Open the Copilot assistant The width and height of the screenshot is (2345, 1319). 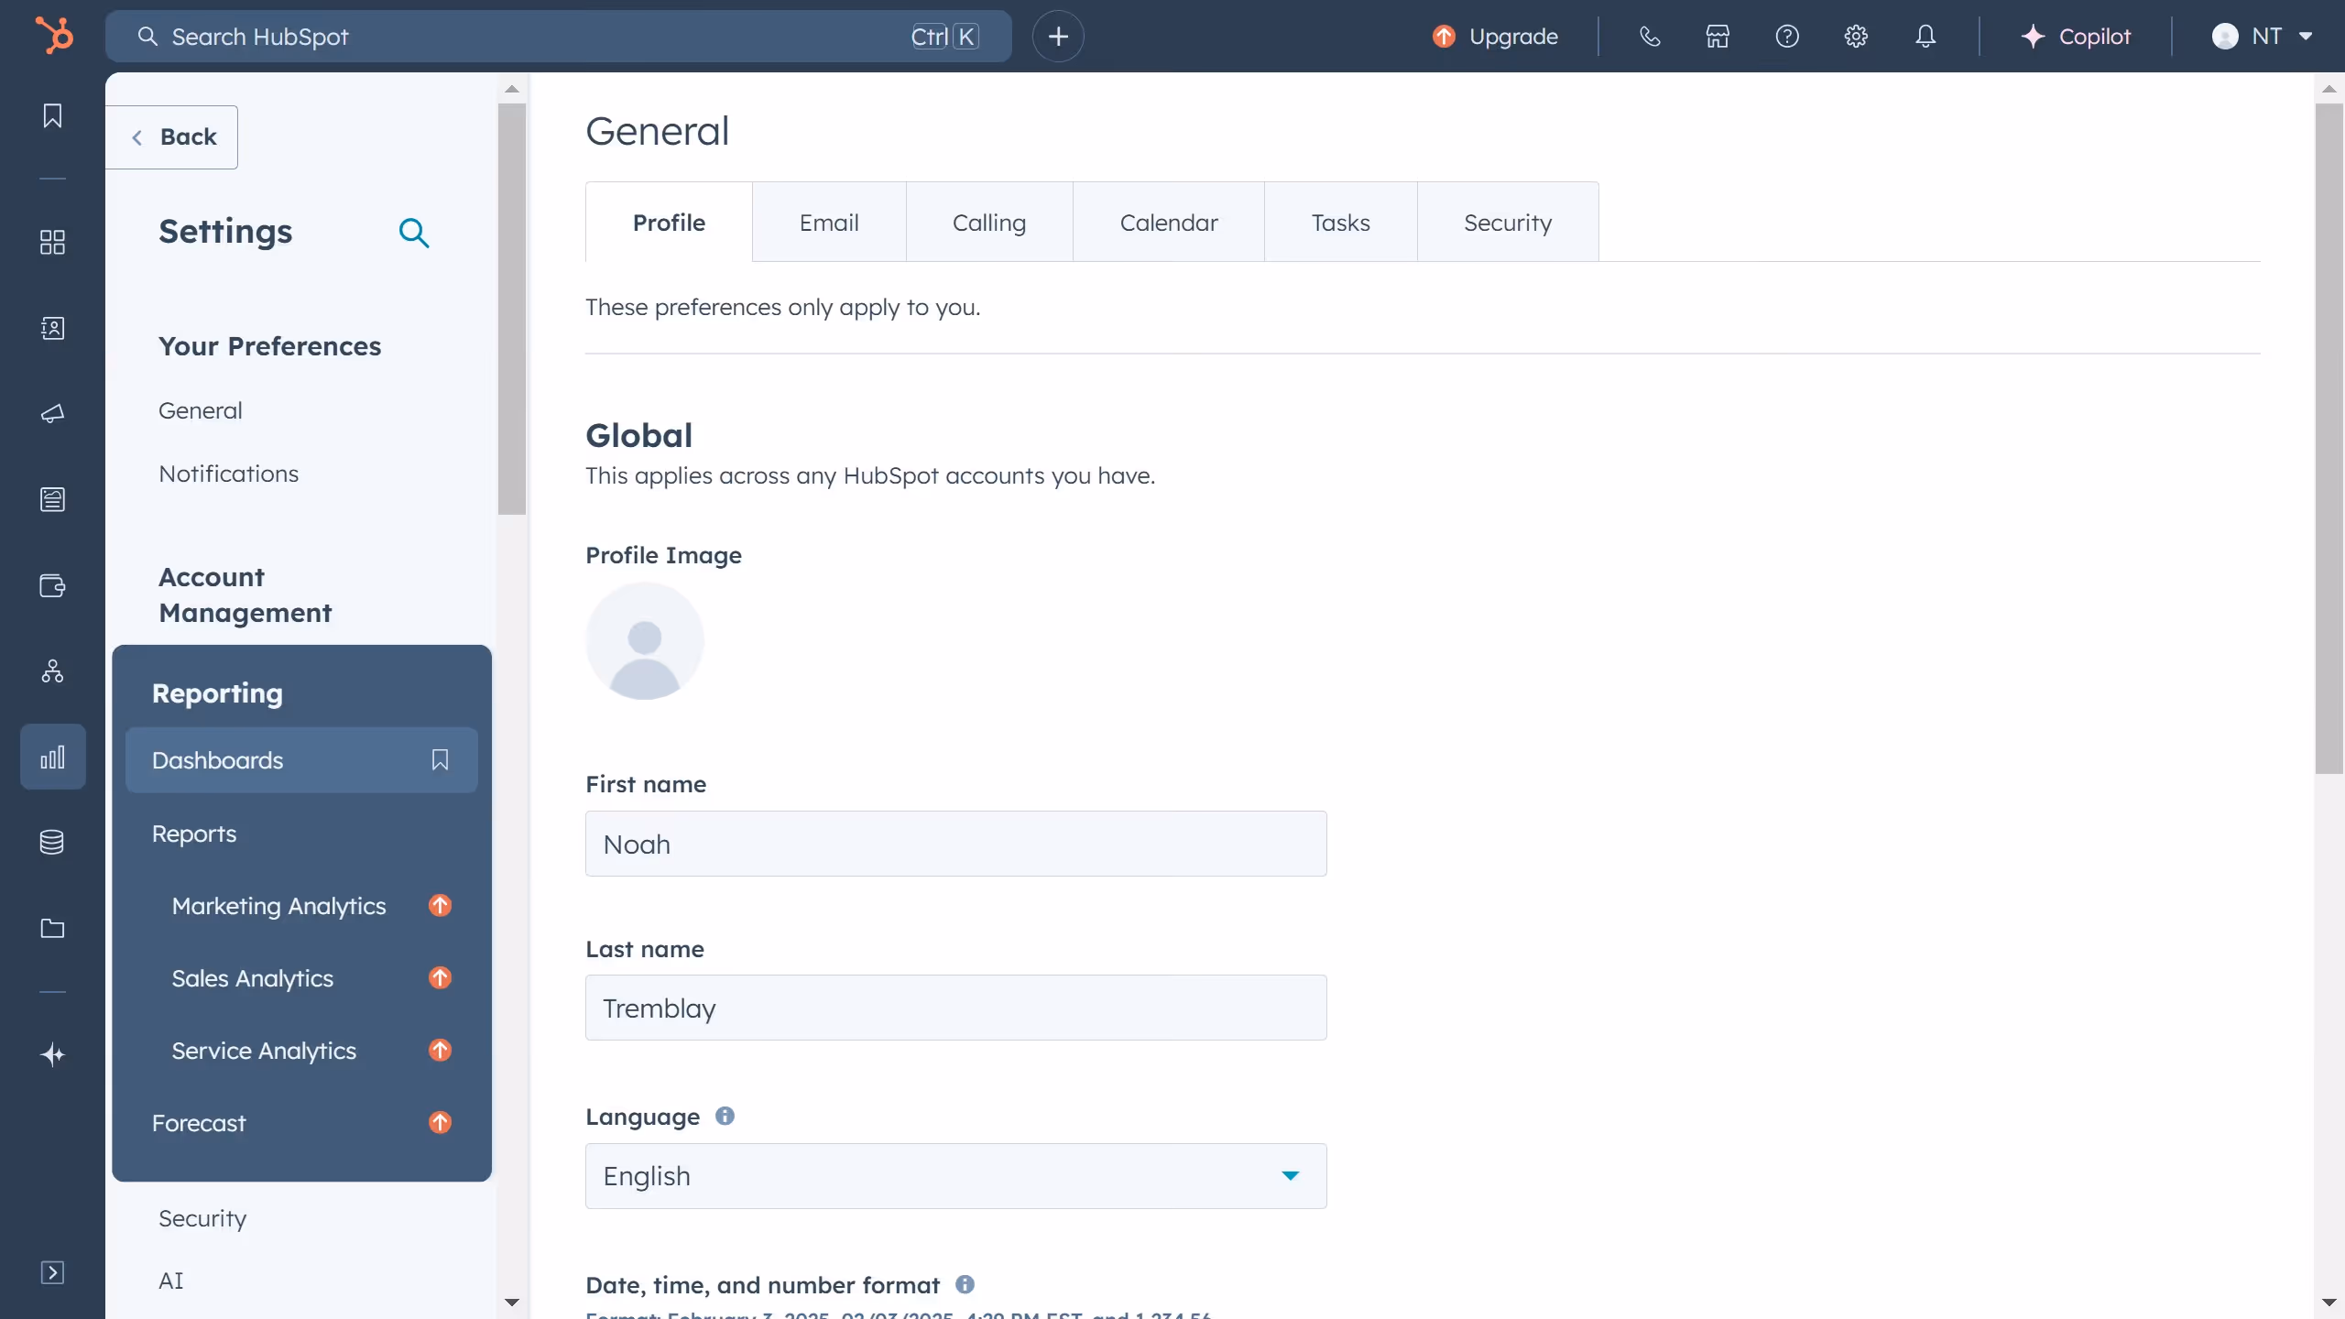(2078, 36)
